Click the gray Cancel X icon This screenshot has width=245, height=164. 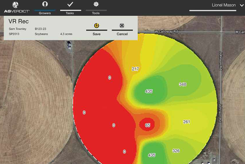pyautogui.click(x=122, y=26)
